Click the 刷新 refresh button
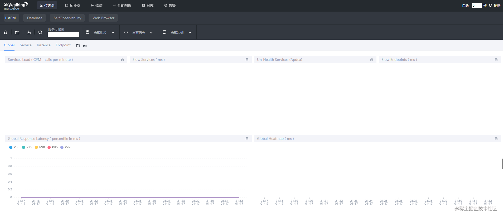The width and height of the screenshot is (503, 217). click(495, 6)
